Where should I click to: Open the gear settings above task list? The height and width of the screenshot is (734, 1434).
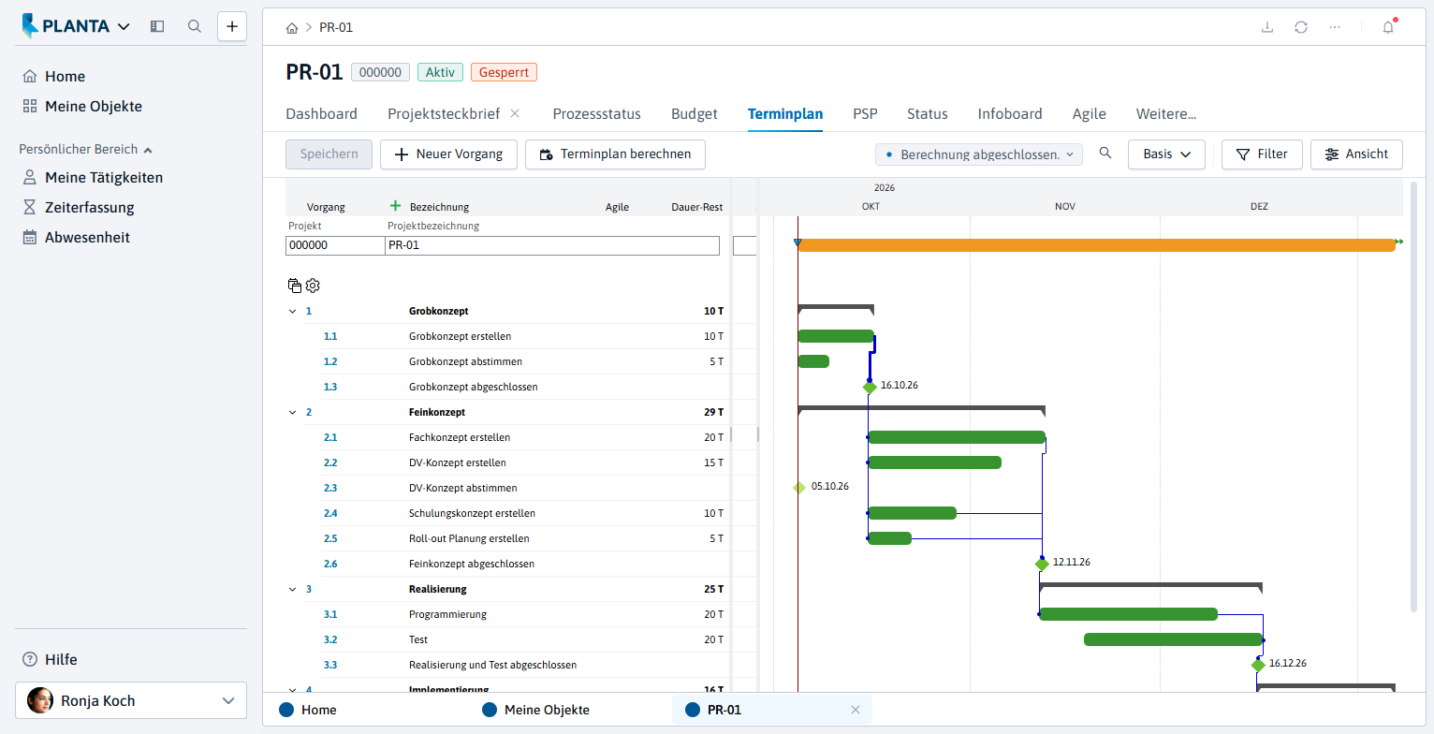pos(313,286)
